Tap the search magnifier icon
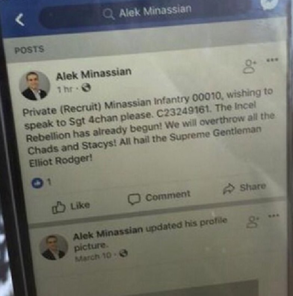 (x=109, y=14)
